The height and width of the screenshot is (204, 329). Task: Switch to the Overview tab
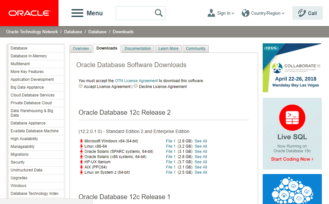[81, 49]
